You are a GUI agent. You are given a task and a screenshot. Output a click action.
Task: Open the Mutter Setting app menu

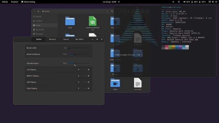click(28, 2)
